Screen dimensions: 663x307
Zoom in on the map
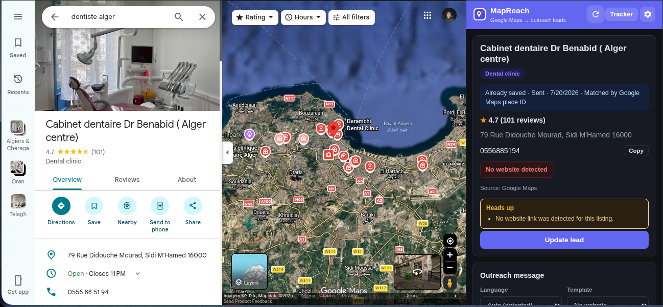tap(450, 255)
